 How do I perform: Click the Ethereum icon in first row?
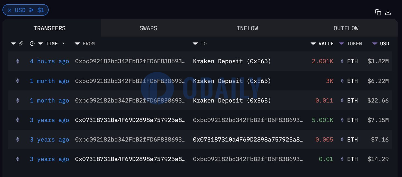[18, 61]
